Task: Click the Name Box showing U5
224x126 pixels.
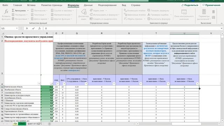Action: pos(8,28)
